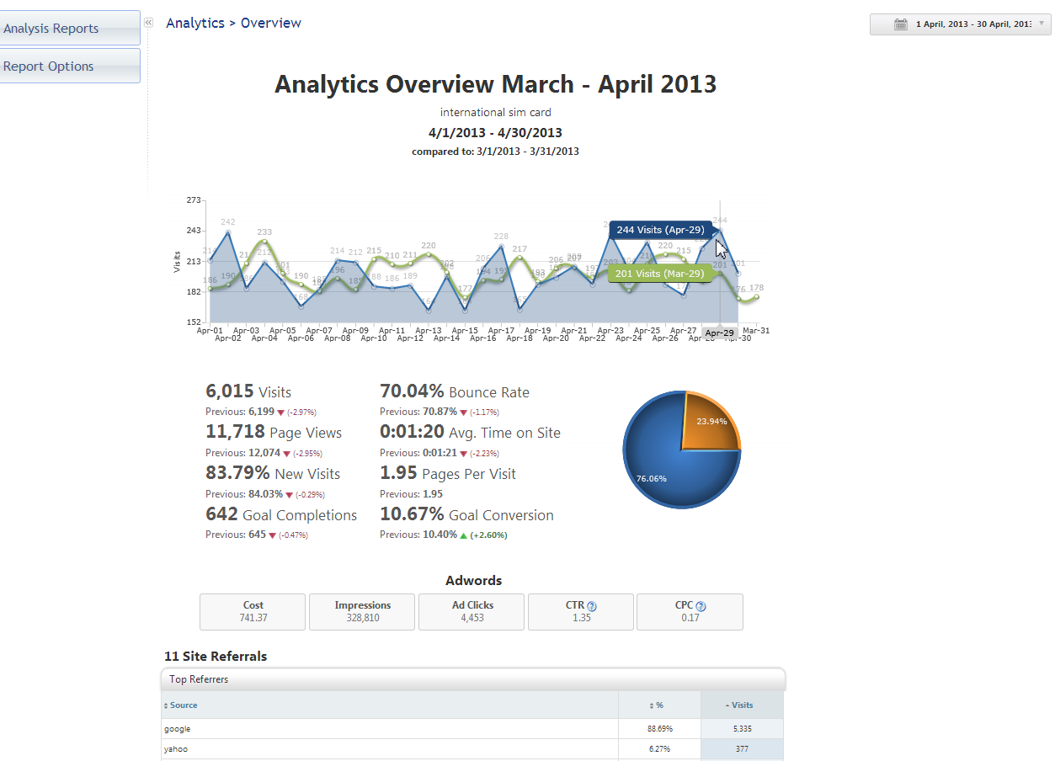Click the help icon beside CPC
This screenshot has width=1055, height=761.
pos(701,606)
